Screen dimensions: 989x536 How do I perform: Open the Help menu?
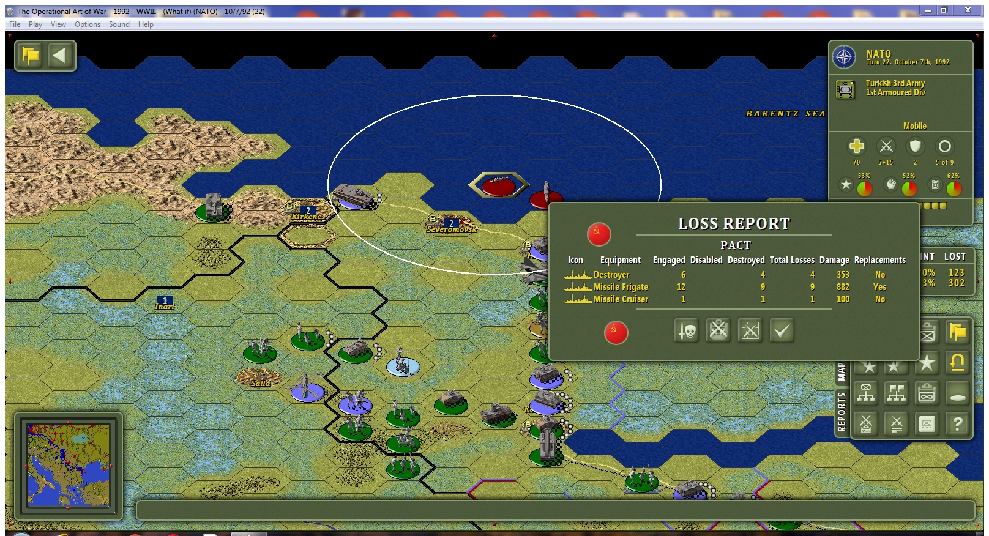(x=146, y=24)
